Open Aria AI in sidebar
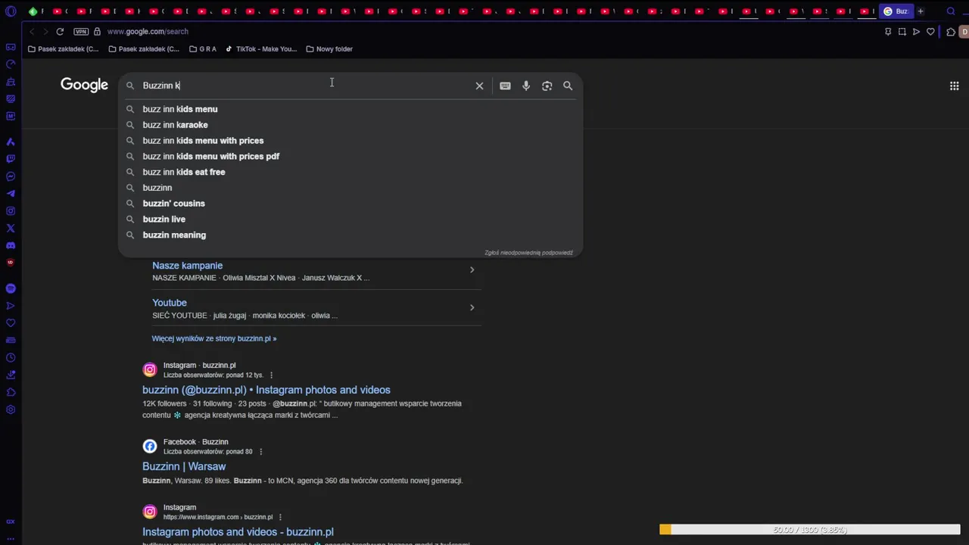Viewport: 969px width, 545px height. pyautogui.click(x=11, y=142)
